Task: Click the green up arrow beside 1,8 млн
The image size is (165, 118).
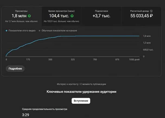Action: (29, 16)
